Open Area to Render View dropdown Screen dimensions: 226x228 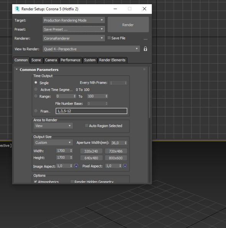[53, 126]
